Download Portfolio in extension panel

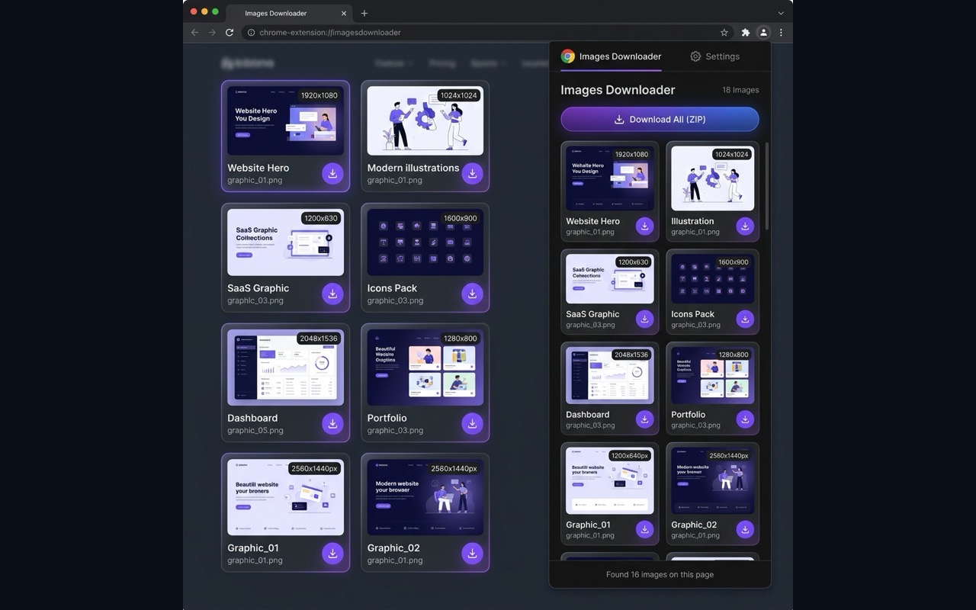[x=745, y=419]
